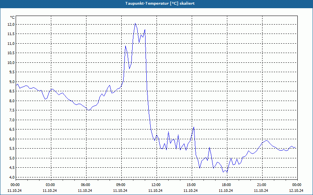Click the 5,0 y-axis label
Viewport: 313px width, 195px height.
12,158
